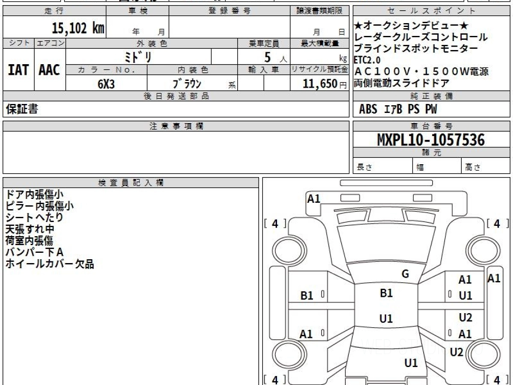Click the U2 mark beside right rear wheel
This screenshot has width=513, height=385.
[x=457, y=352]
